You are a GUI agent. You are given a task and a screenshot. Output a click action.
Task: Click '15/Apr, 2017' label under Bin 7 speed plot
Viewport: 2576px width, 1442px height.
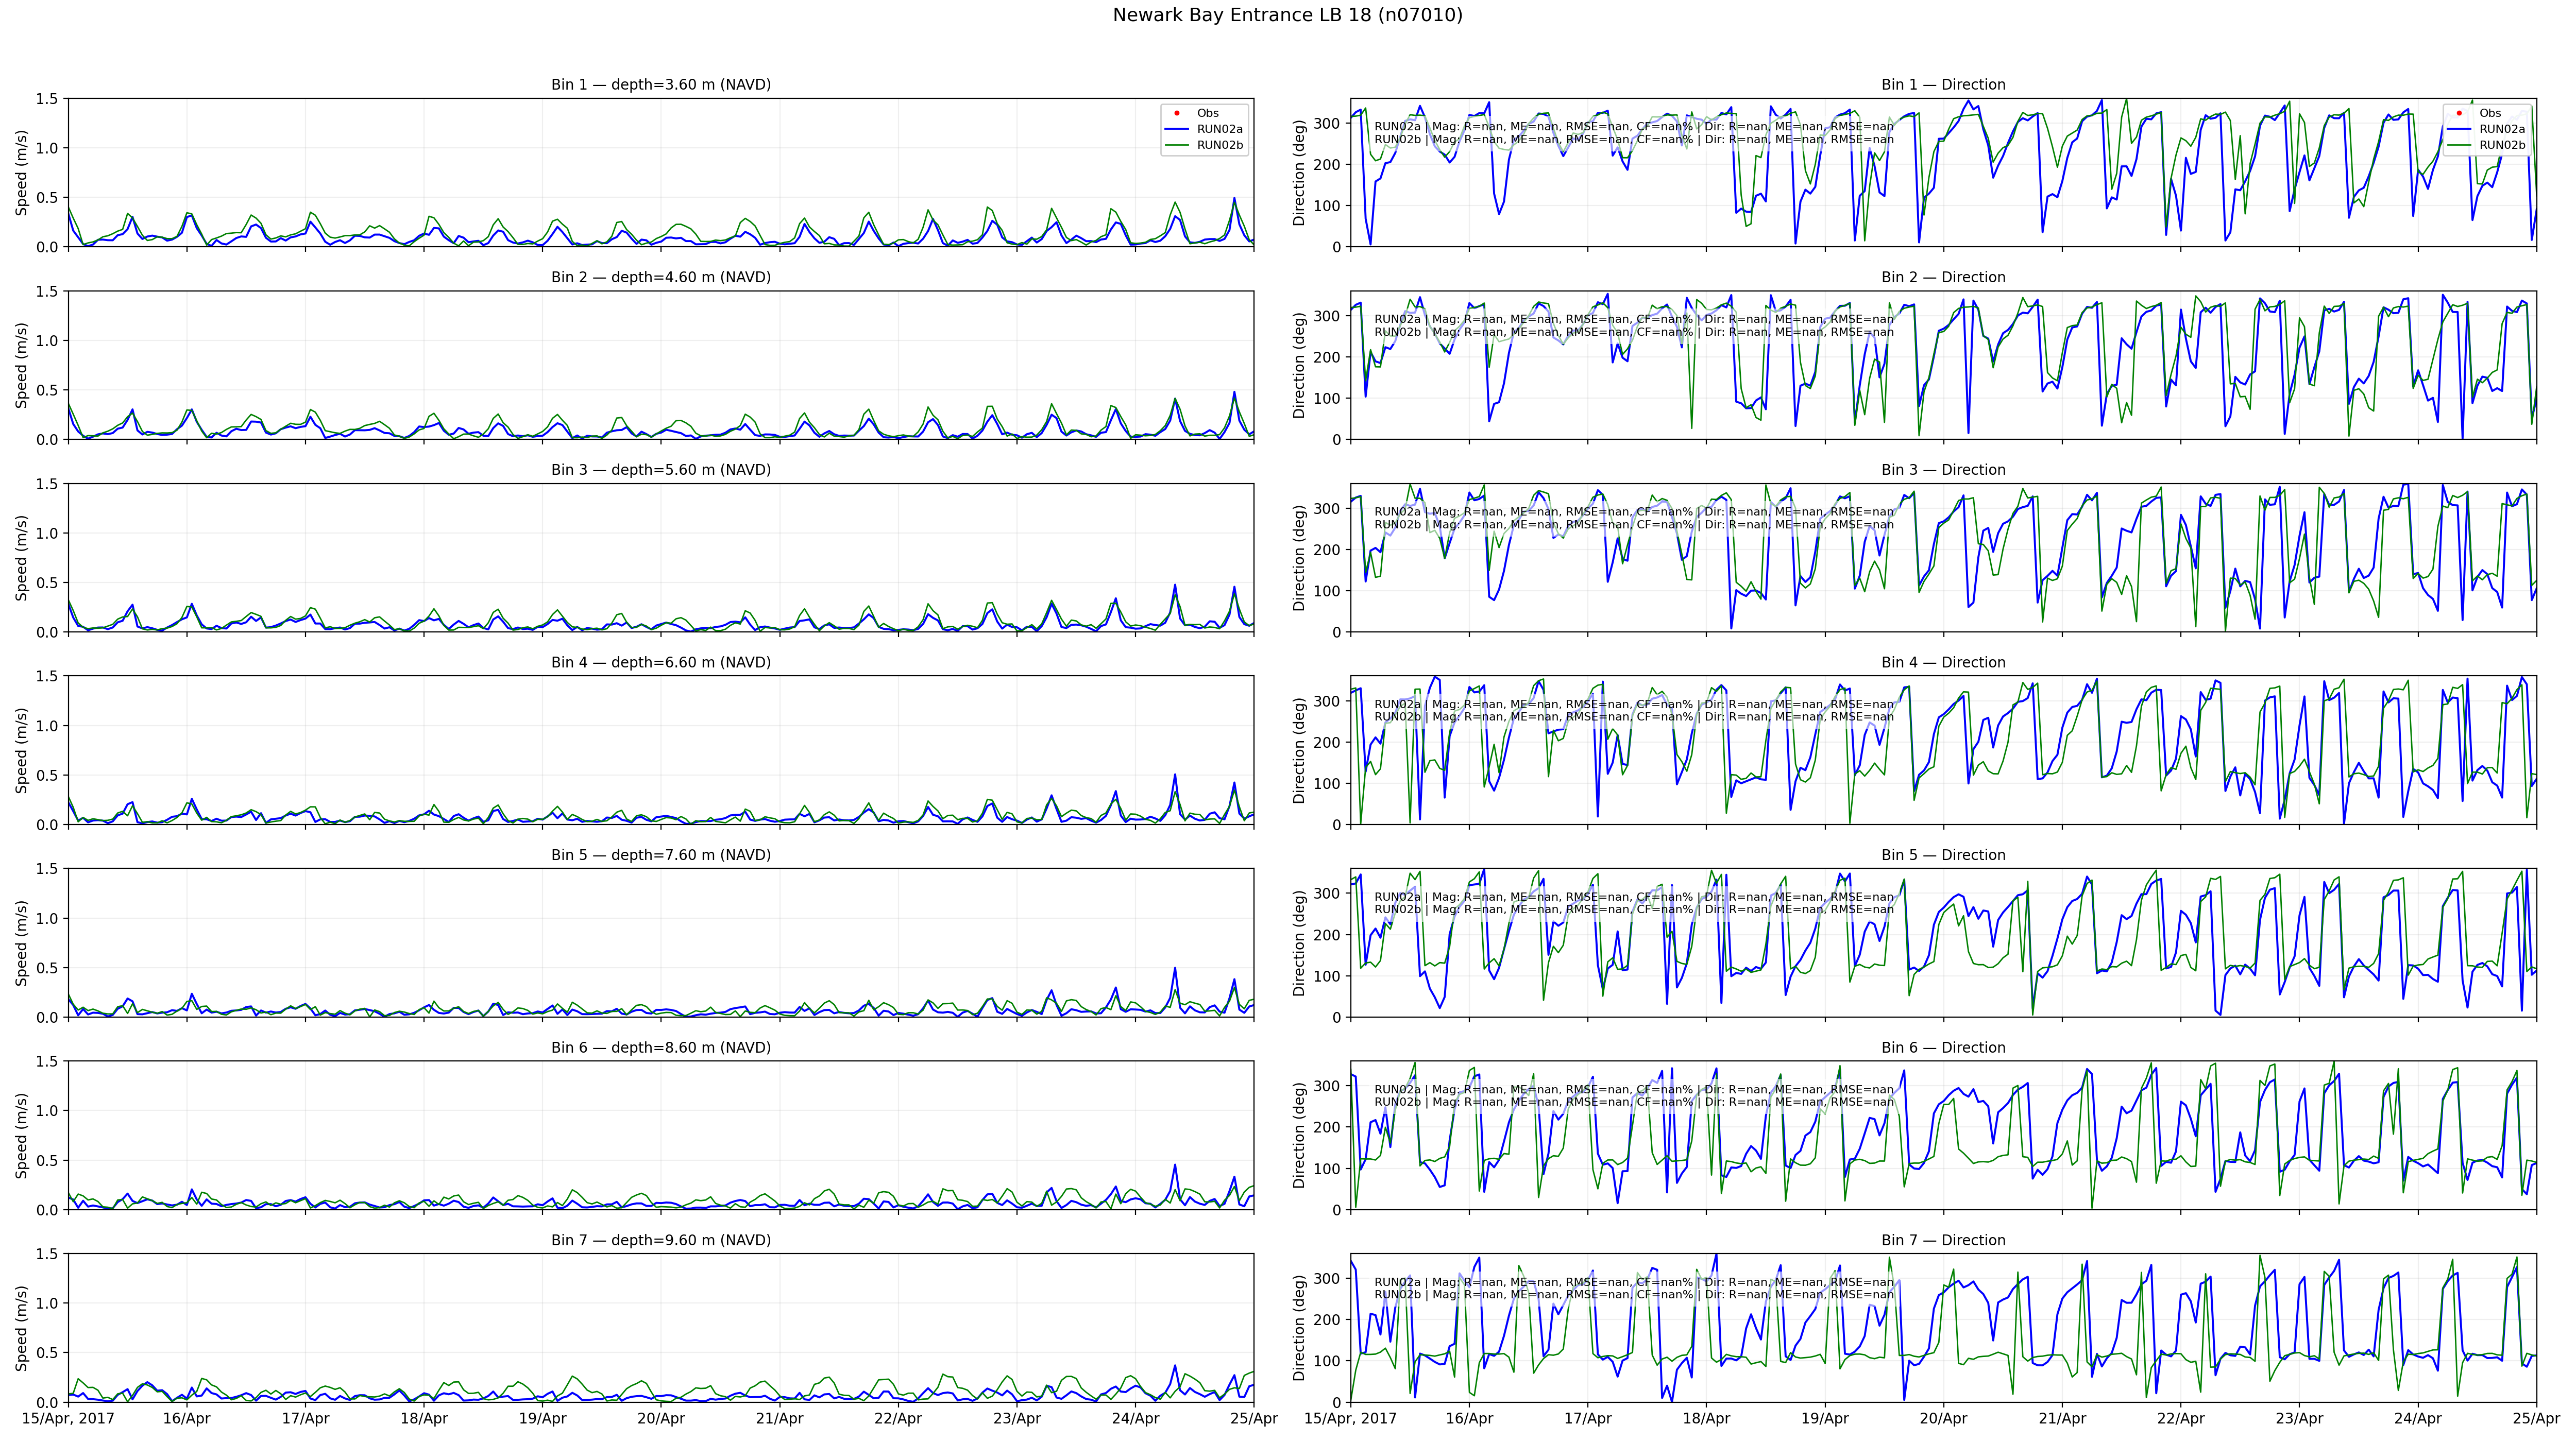pyautogui.click(x=68, y=1418)
